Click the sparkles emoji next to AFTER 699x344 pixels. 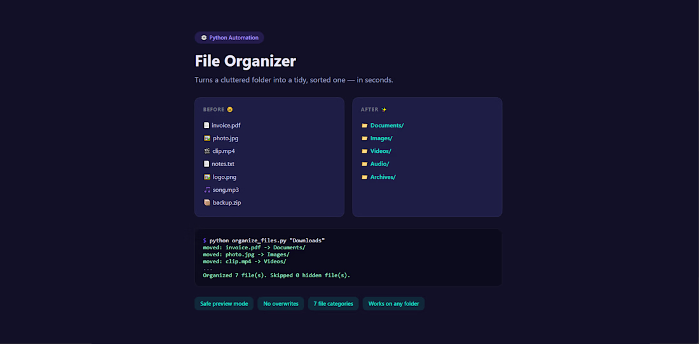tap(384, 109)
